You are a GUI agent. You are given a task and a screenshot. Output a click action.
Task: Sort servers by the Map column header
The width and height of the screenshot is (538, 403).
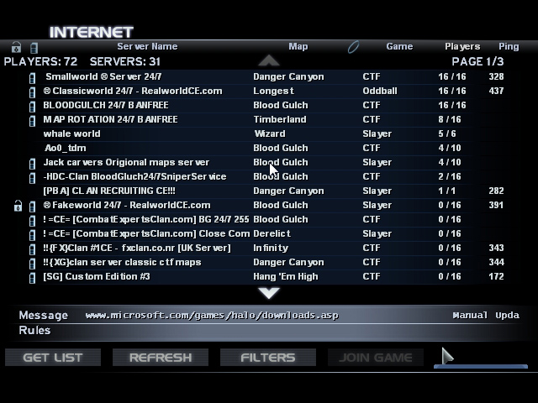[x=298, y=47]
